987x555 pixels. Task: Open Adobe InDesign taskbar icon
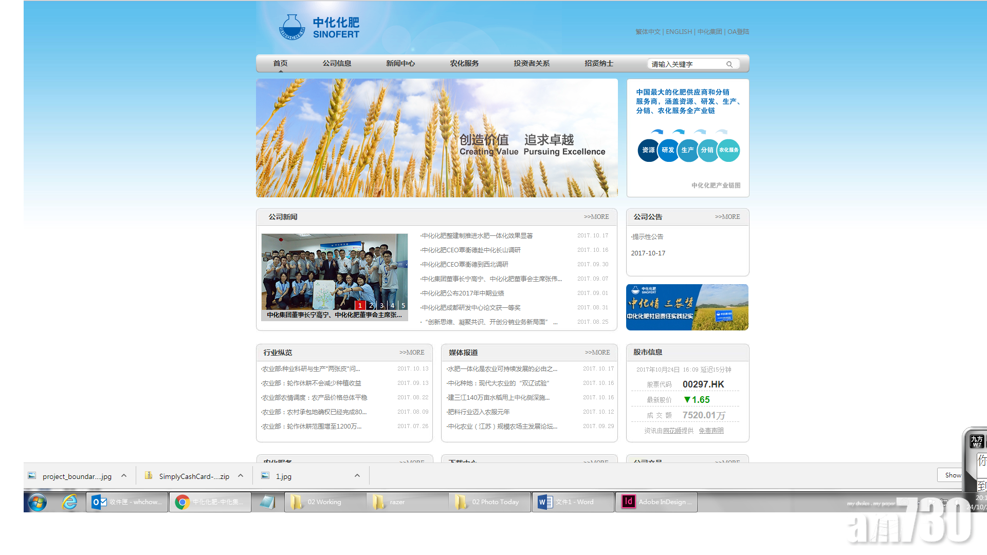(x=656, y=502)
